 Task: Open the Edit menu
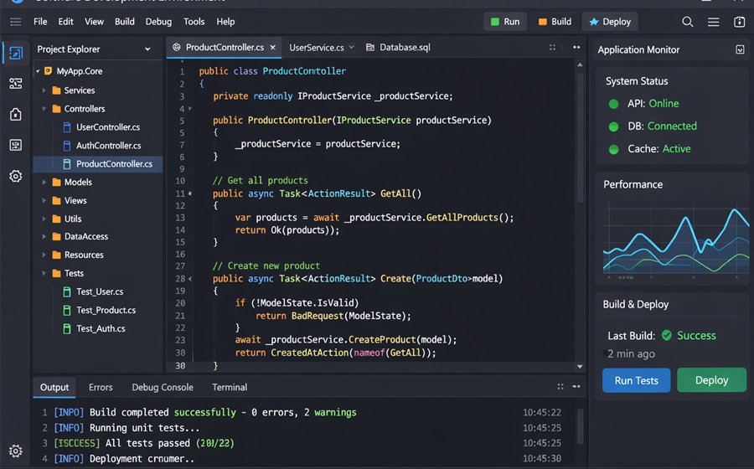(66, 22)
